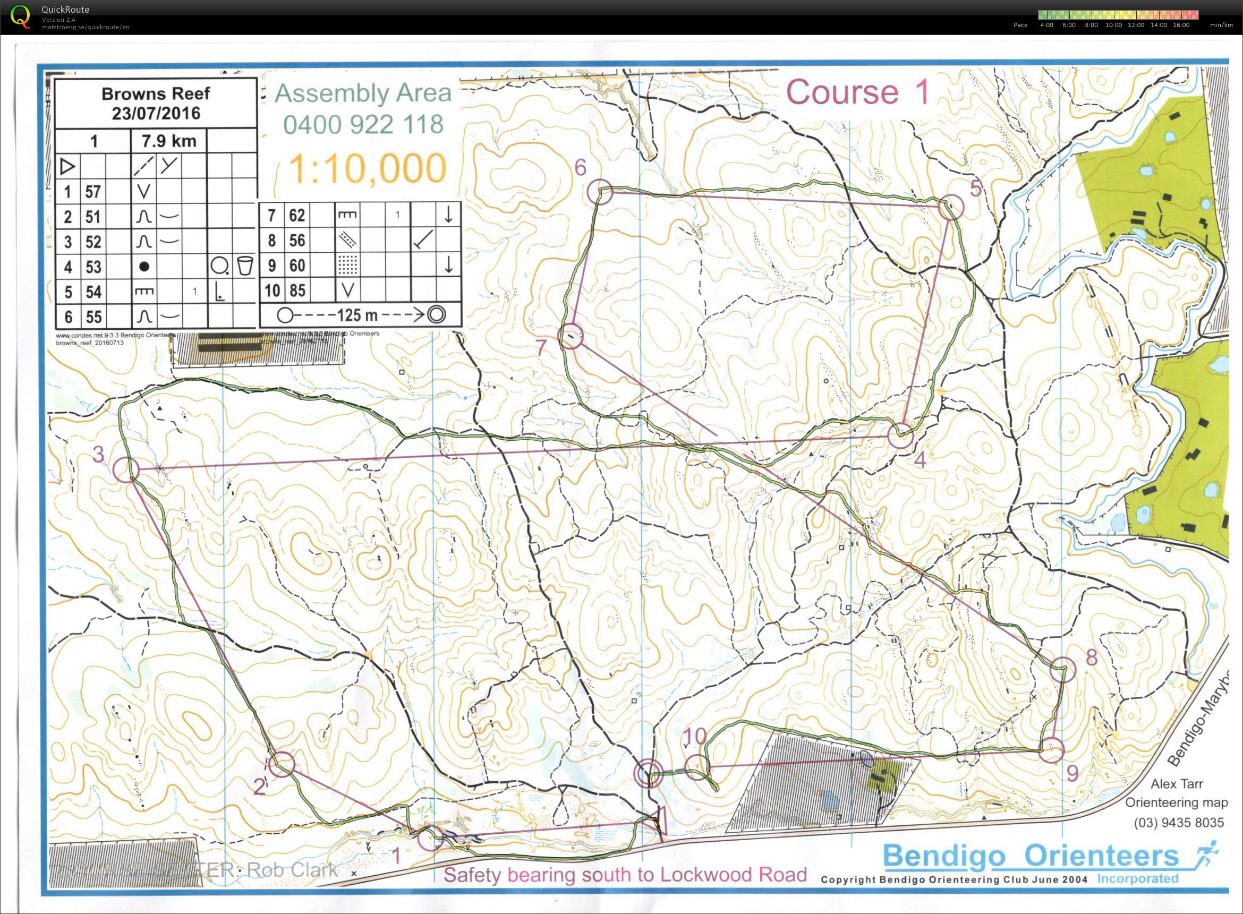Click control circle 7 on the map
This screenshot has height=914, width=1243.
(571, 336)
